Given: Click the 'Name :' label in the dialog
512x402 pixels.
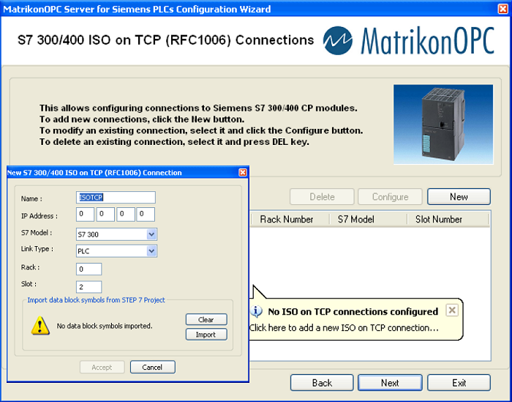Looking at the screenshot, I should tap(31, 198).
